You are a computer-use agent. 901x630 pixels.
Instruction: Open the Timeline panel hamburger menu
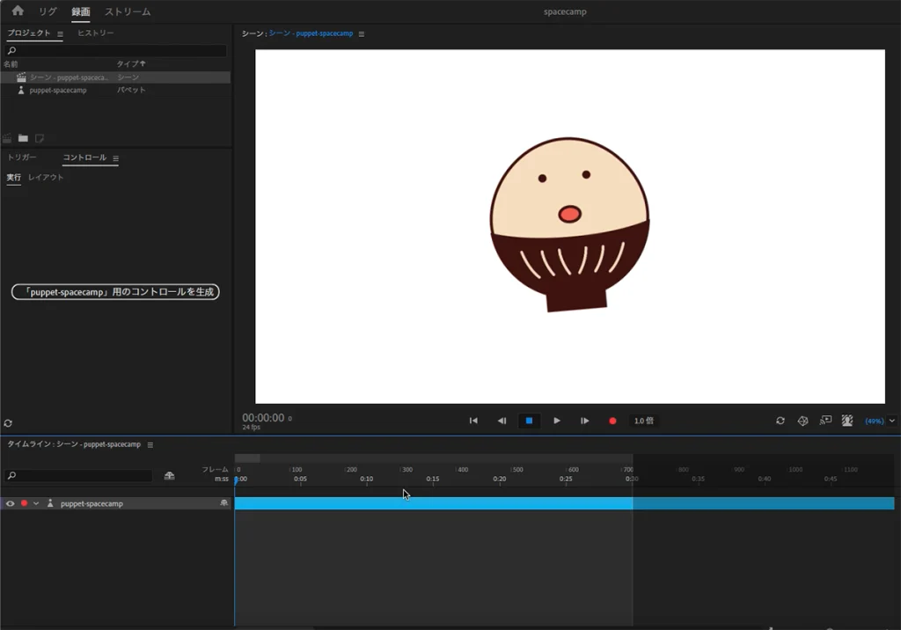pyautogui.click(x=150, y=444)
